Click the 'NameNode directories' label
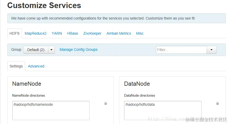This screenshot has width=229, height=124. (x=28, y=95)
